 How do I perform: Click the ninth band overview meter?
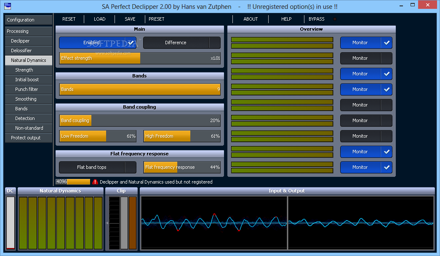point(282,167)
